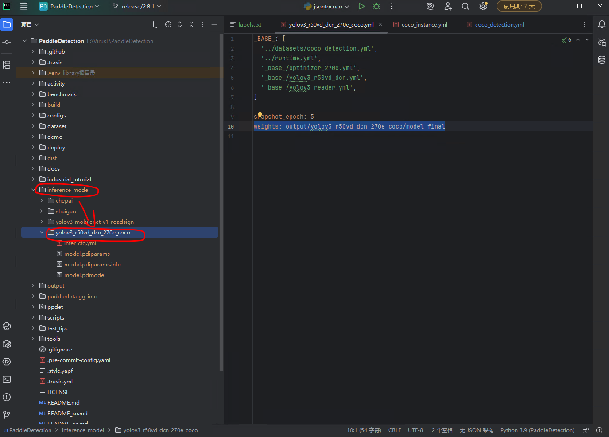This screenshot has width=609, height=437.
Task: Select the .gitignore file
Action: [59, 350]
